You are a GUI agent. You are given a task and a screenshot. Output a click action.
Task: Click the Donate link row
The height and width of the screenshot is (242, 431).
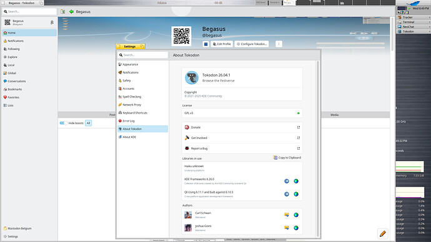tap(242, 127)
